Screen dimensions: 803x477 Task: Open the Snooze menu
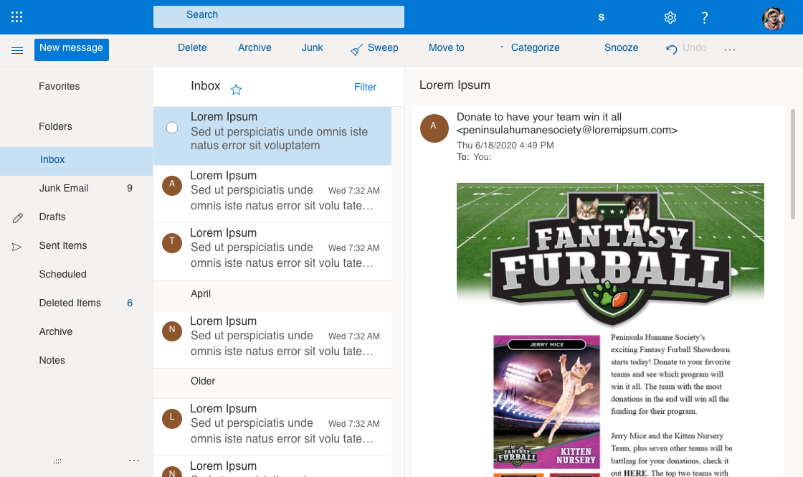pos(621,47)
